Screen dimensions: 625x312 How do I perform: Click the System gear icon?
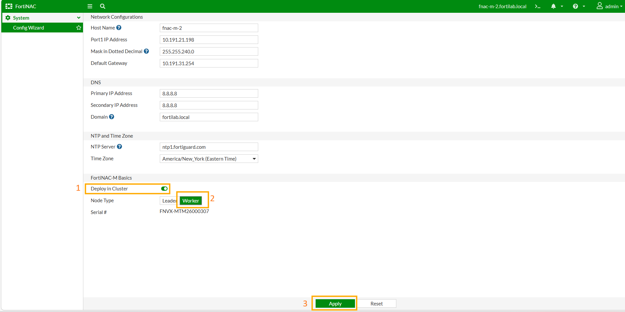[8, 18]
